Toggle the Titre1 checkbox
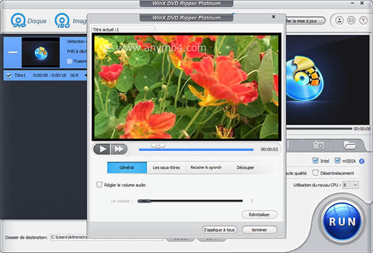This screenshot has width=373, height=253. [x=9, y=76]
